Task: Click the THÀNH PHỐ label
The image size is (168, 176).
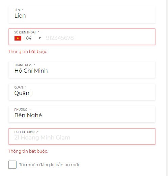Action: (x=23, y=65)
